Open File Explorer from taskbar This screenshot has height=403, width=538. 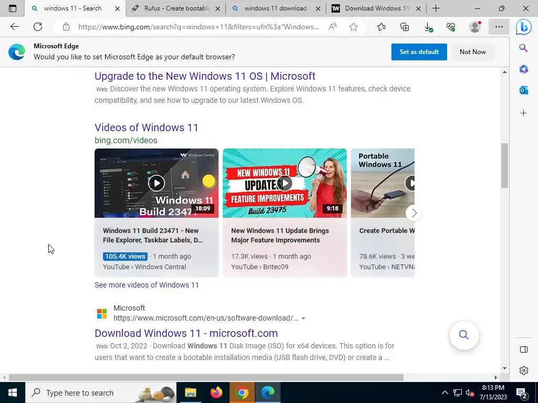coord(190,393)
